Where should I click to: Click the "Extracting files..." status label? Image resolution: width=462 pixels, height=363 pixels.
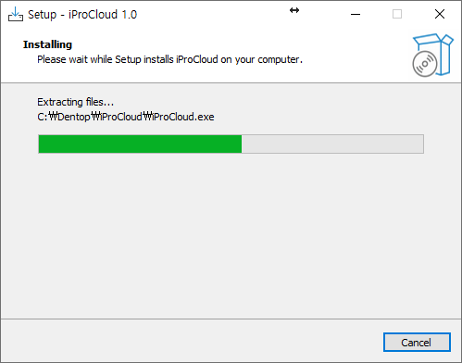pos(75,102)
